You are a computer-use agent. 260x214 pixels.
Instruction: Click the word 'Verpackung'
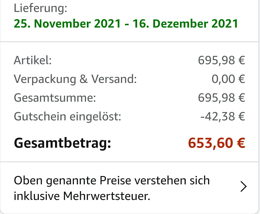point(45,79)
